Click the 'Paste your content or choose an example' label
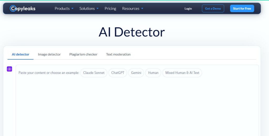The height and width of the screenshot is (136, 269). [49, 73]
